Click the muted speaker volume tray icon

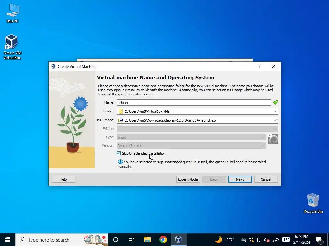click(267, 240)
